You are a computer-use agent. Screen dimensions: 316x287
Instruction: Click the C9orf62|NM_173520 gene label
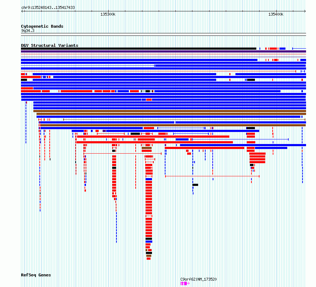198,279
